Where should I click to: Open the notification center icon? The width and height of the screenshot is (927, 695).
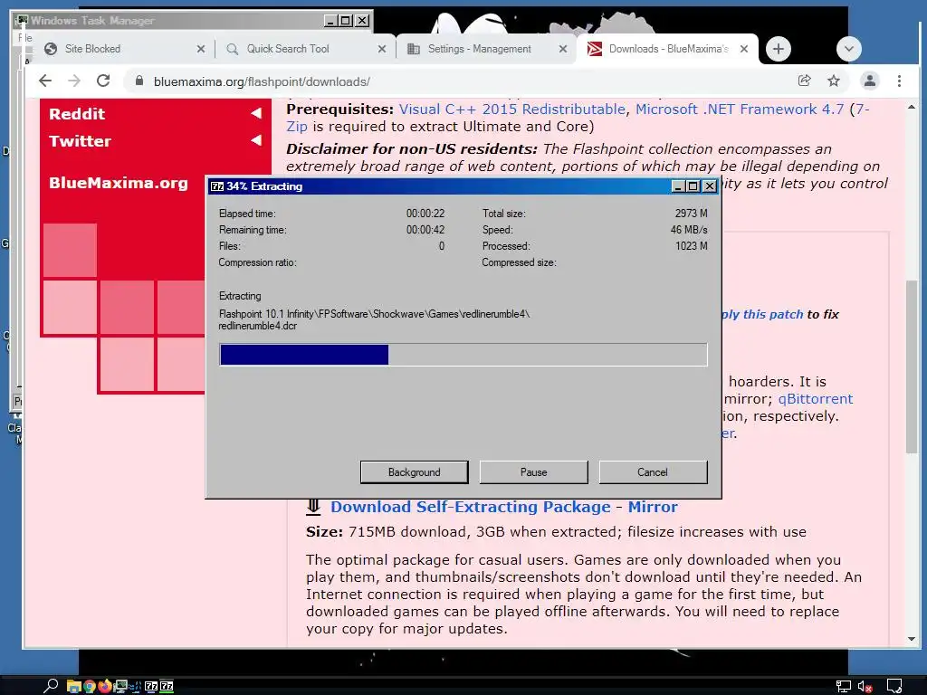894,686
